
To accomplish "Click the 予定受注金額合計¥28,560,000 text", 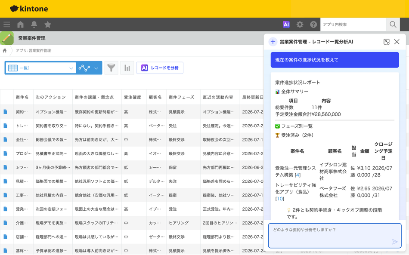I will point(308,114).
